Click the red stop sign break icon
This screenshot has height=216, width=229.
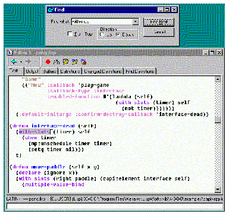point(48,62)
